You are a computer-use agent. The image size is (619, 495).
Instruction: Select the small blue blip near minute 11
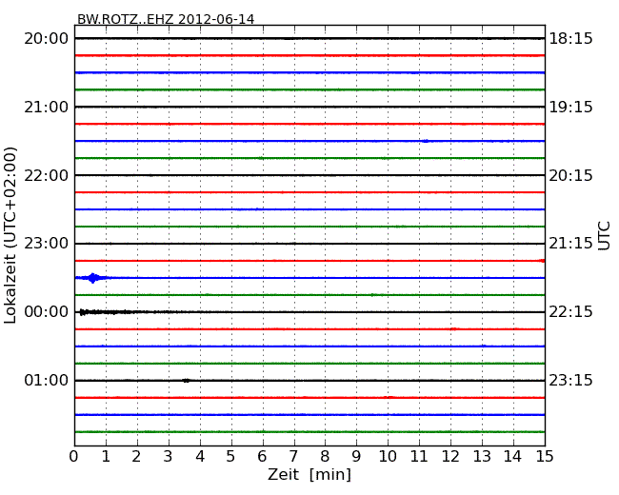tap(425, 141)
